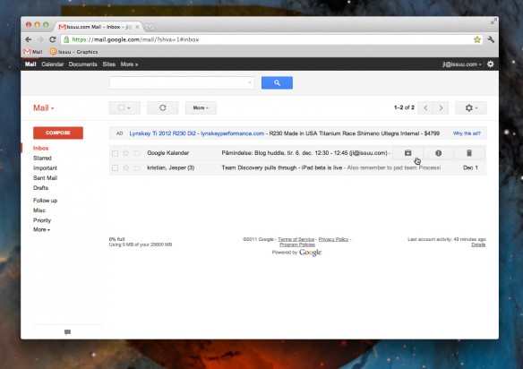Open the Follow up label
Viewport: 523px width, 369px height.
[45, 201]
